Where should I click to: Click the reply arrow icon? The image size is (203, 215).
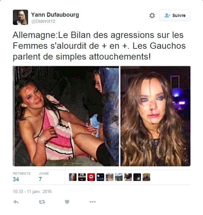(x=16, y=202)
